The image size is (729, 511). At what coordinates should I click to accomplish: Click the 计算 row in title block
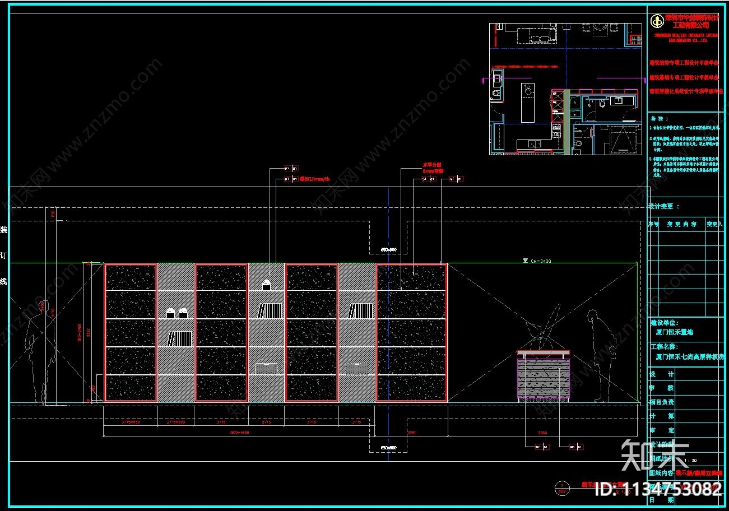point(686,416)
